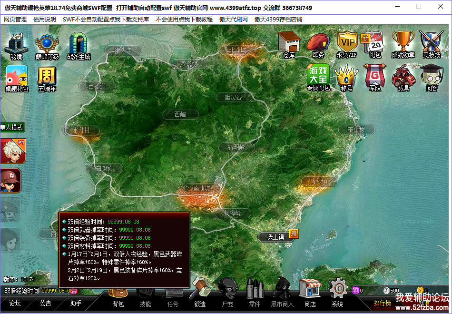Open the 使用说明 menu item
This screenshot has height=314, width=452.
click(x=45, y=20)
